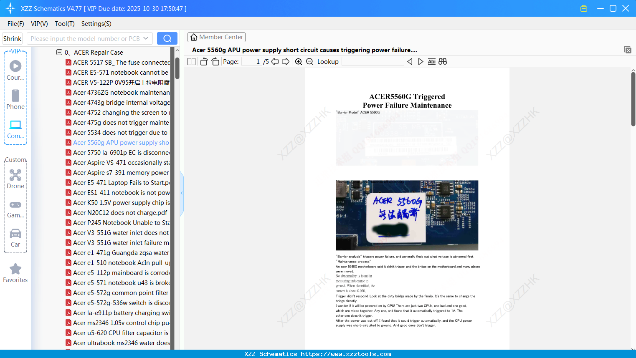
Task: Select Acer 5560g APU power supply file
Action: point(117,143)
